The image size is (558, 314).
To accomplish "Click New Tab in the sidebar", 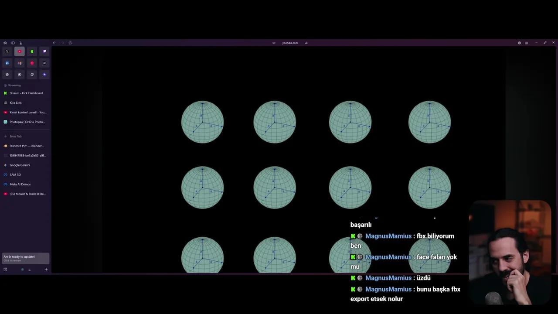I will tap(26, 137).
